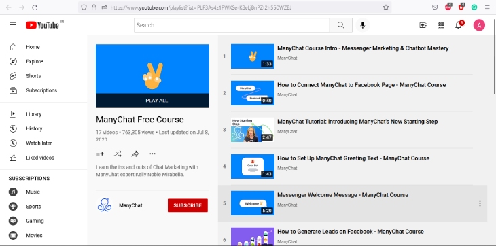Open Watch later in sidebar
This screenshot has width=496, height=246.
click(39, 143)
